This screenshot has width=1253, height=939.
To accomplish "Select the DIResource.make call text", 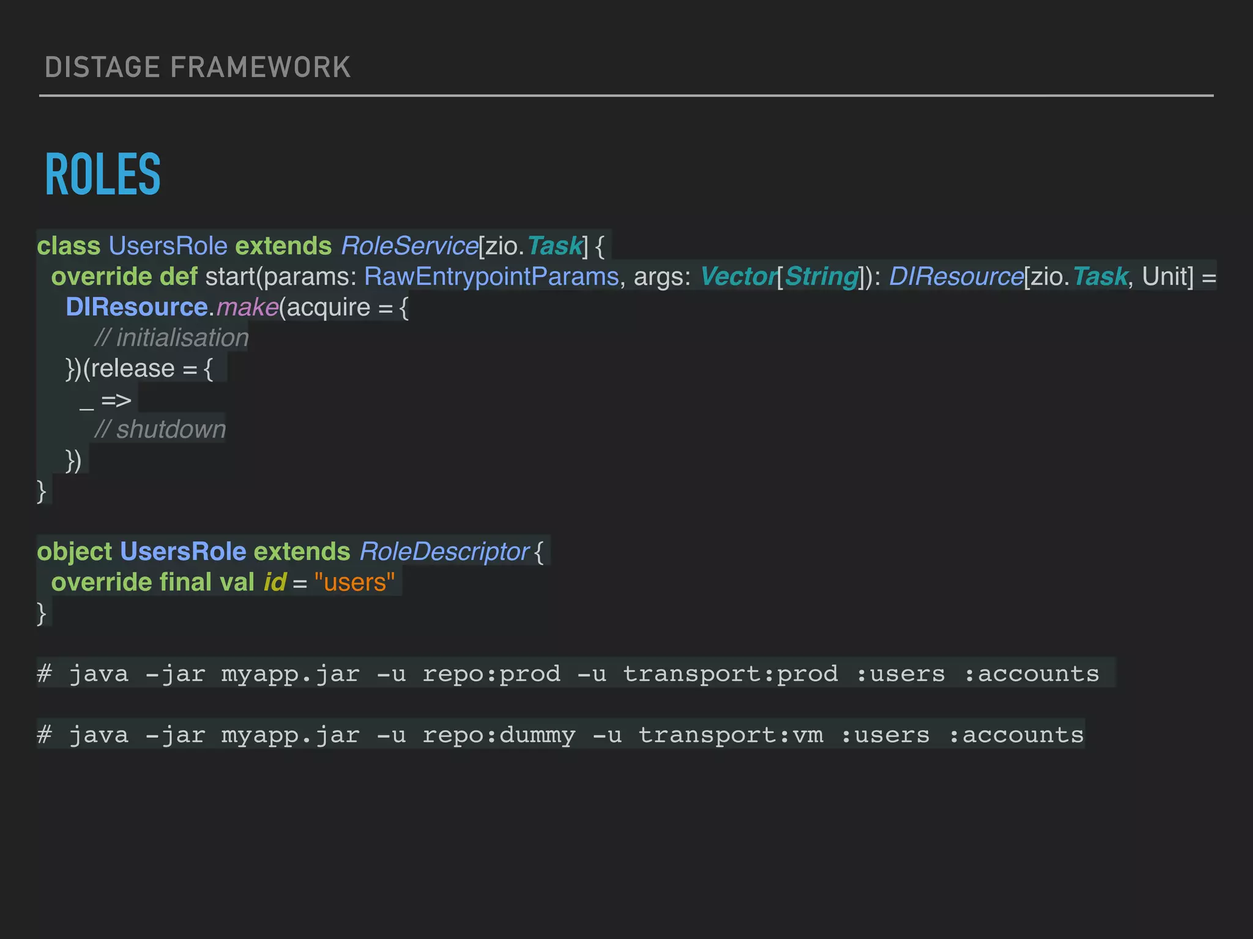I will [172, 307].
